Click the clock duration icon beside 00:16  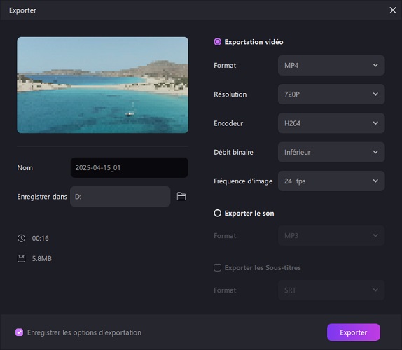[21, 238]
